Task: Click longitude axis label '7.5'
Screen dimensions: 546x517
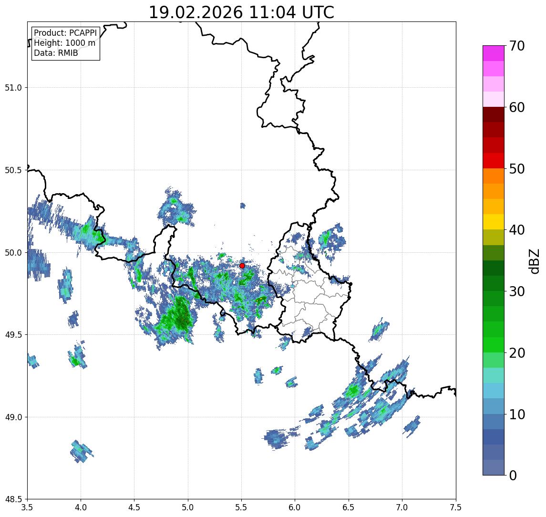Action: [x=456, y=507]
